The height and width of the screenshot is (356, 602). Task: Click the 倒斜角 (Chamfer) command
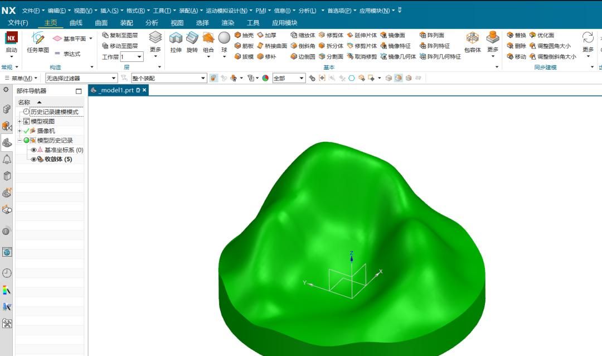pos(303,46)
